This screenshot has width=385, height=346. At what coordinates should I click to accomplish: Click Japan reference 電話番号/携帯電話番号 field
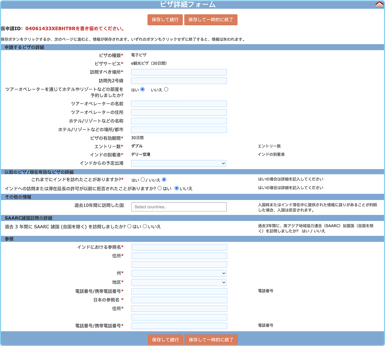click(x=179, y=326)
